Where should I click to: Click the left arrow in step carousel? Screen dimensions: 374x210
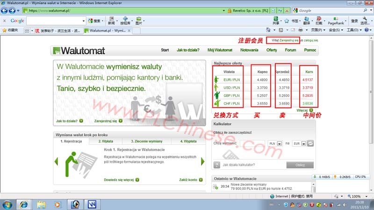tap(56, 161)
